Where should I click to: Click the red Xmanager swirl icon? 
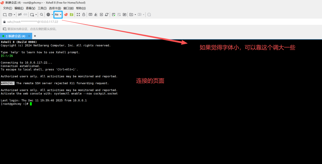[x=66, y=14]
